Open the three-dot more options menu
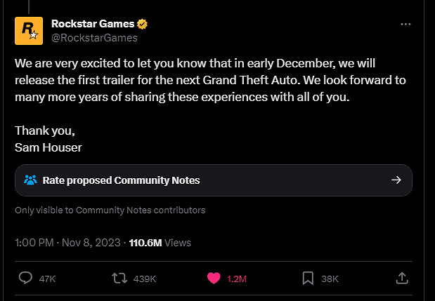 (405, 24)
